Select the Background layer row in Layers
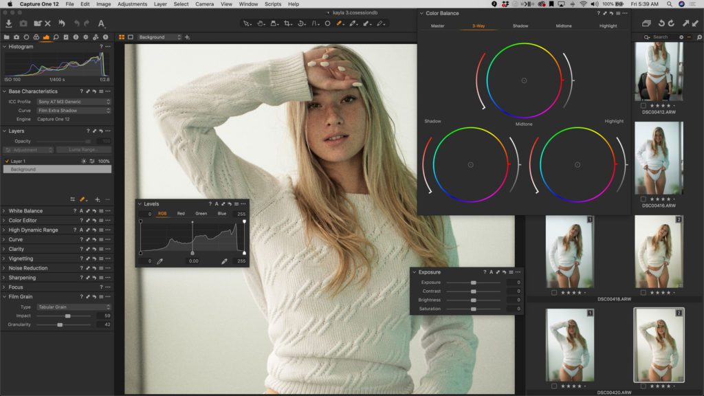This screenshot has height=396, width=704. [57, 170]
